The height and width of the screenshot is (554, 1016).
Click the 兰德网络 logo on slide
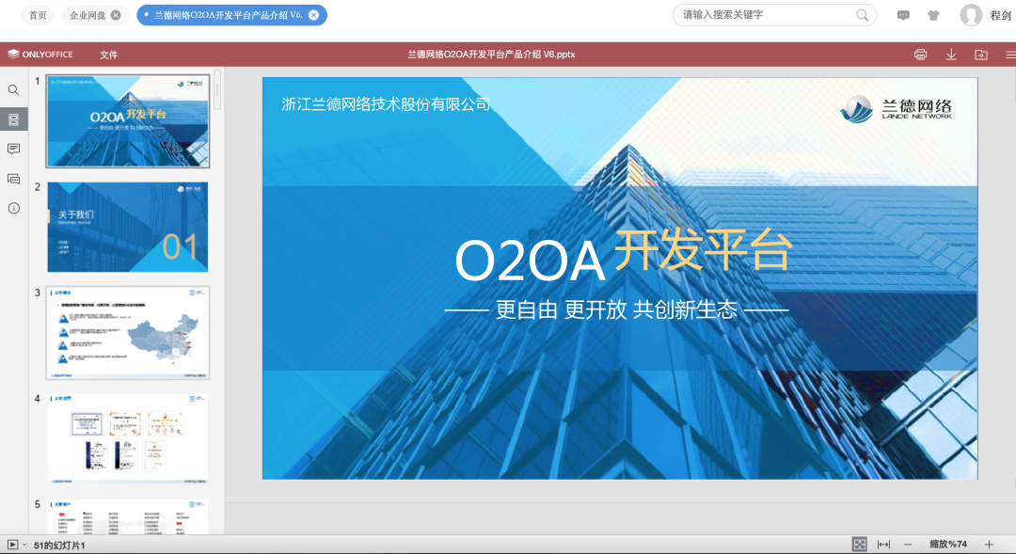(897, 109)
